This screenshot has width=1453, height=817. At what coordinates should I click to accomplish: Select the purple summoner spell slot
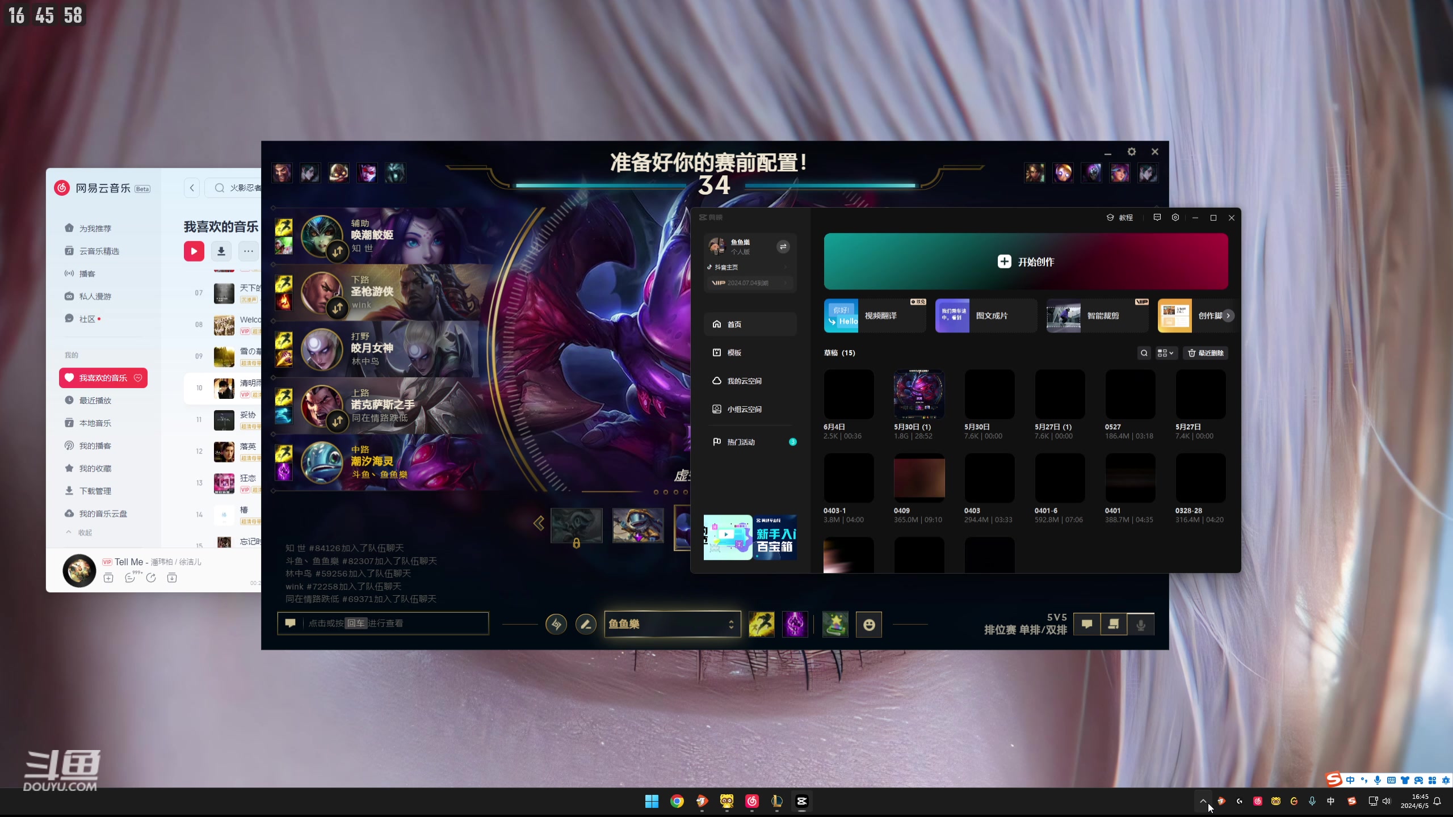(x=795, y=625)
